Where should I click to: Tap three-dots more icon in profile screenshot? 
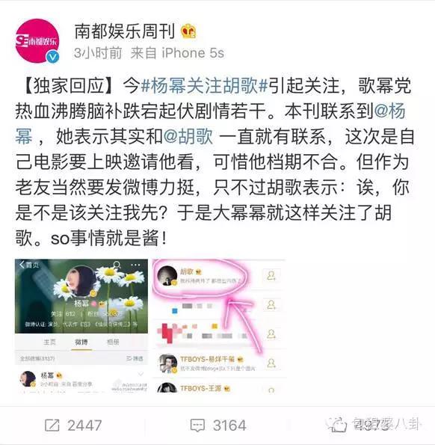click(x=135, y=265)
